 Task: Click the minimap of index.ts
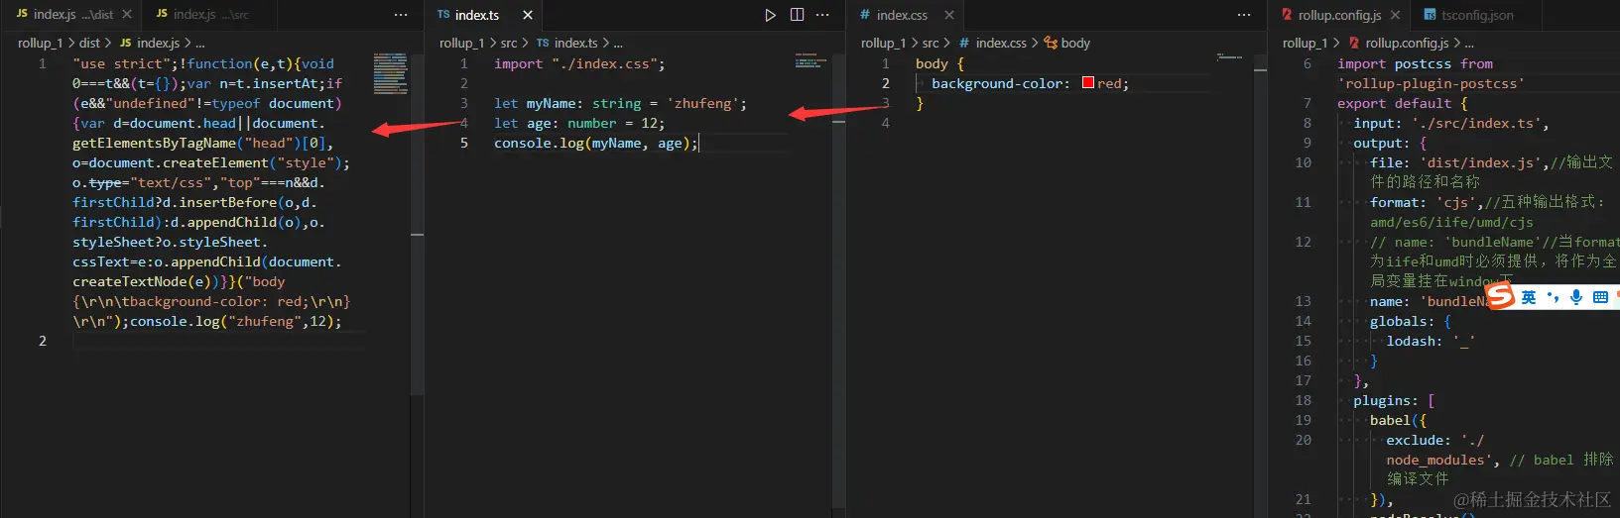pos(810,61)
